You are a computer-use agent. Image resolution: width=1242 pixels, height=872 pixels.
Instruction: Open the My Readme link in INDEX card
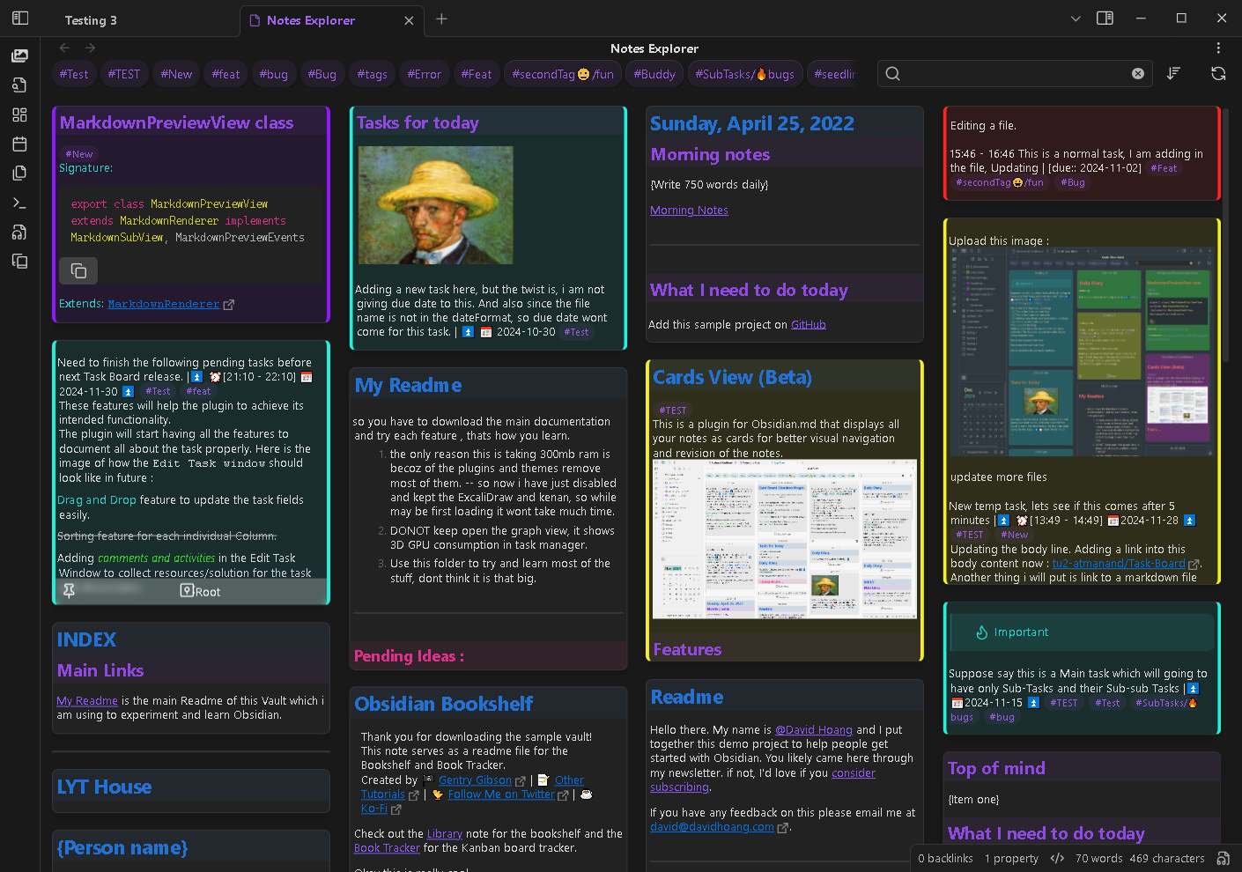[x=87, y=700]
